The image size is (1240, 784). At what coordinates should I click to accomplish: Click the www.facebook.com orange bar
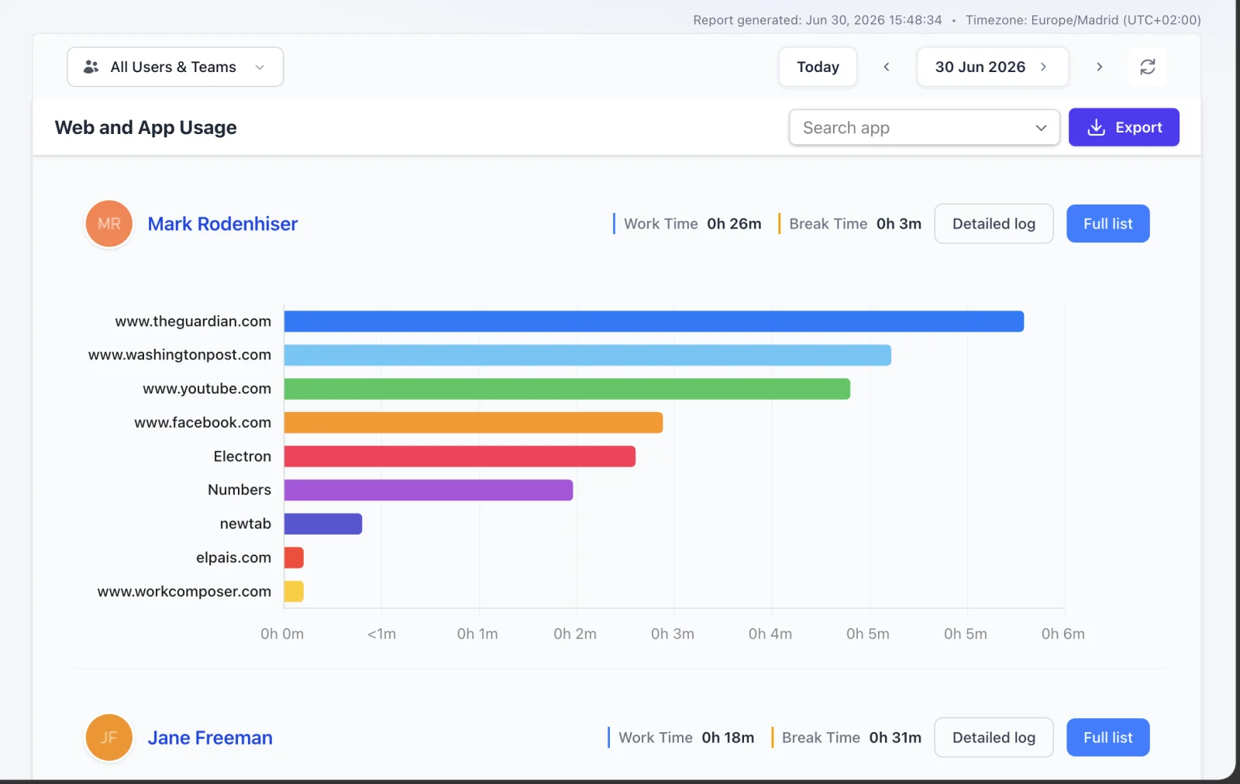[474, 422]
